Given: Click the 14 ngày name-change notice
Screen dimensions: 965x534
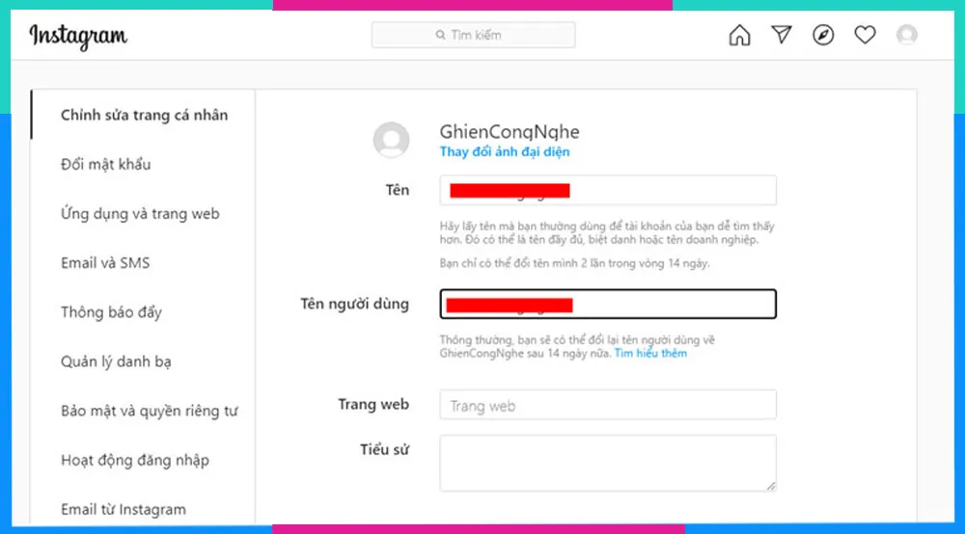Looking at the screenshot, I should click(575, 263).
